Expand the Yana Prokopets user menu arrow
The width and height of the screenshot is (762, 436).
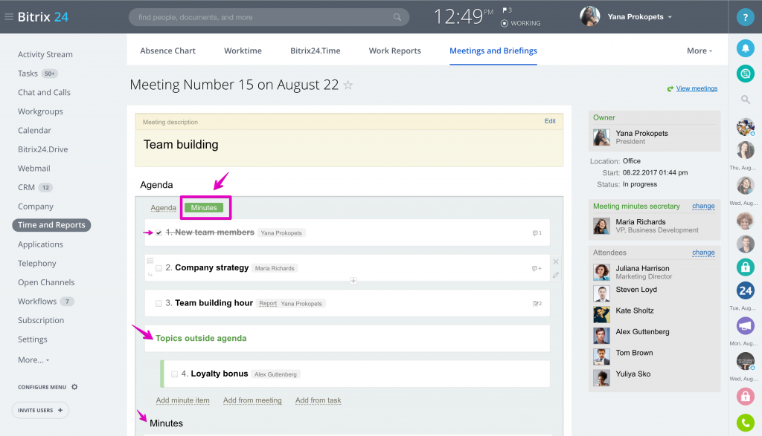pyautogui.click(x=670, y=17)
